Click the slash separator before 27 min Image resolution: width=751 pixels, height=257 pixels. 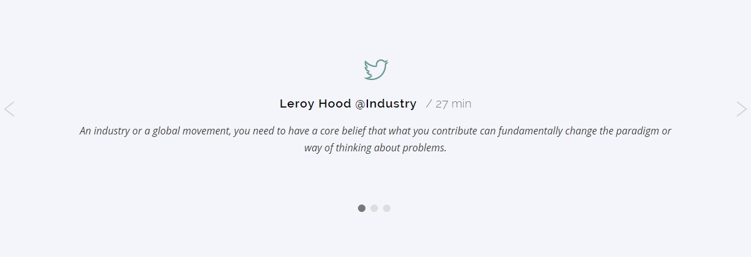pyautogui.click(x=429, y=104)
